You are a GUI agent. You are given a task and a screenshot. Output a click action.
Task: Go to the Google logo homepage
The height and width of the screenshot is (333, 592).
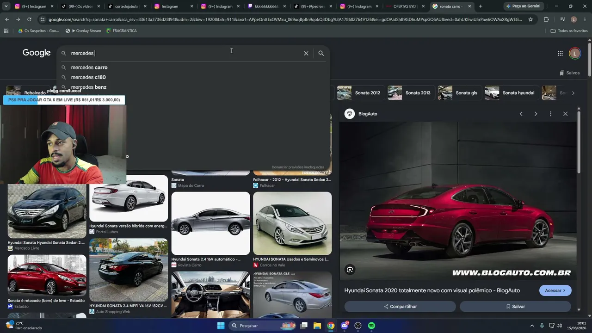(37, 53)
